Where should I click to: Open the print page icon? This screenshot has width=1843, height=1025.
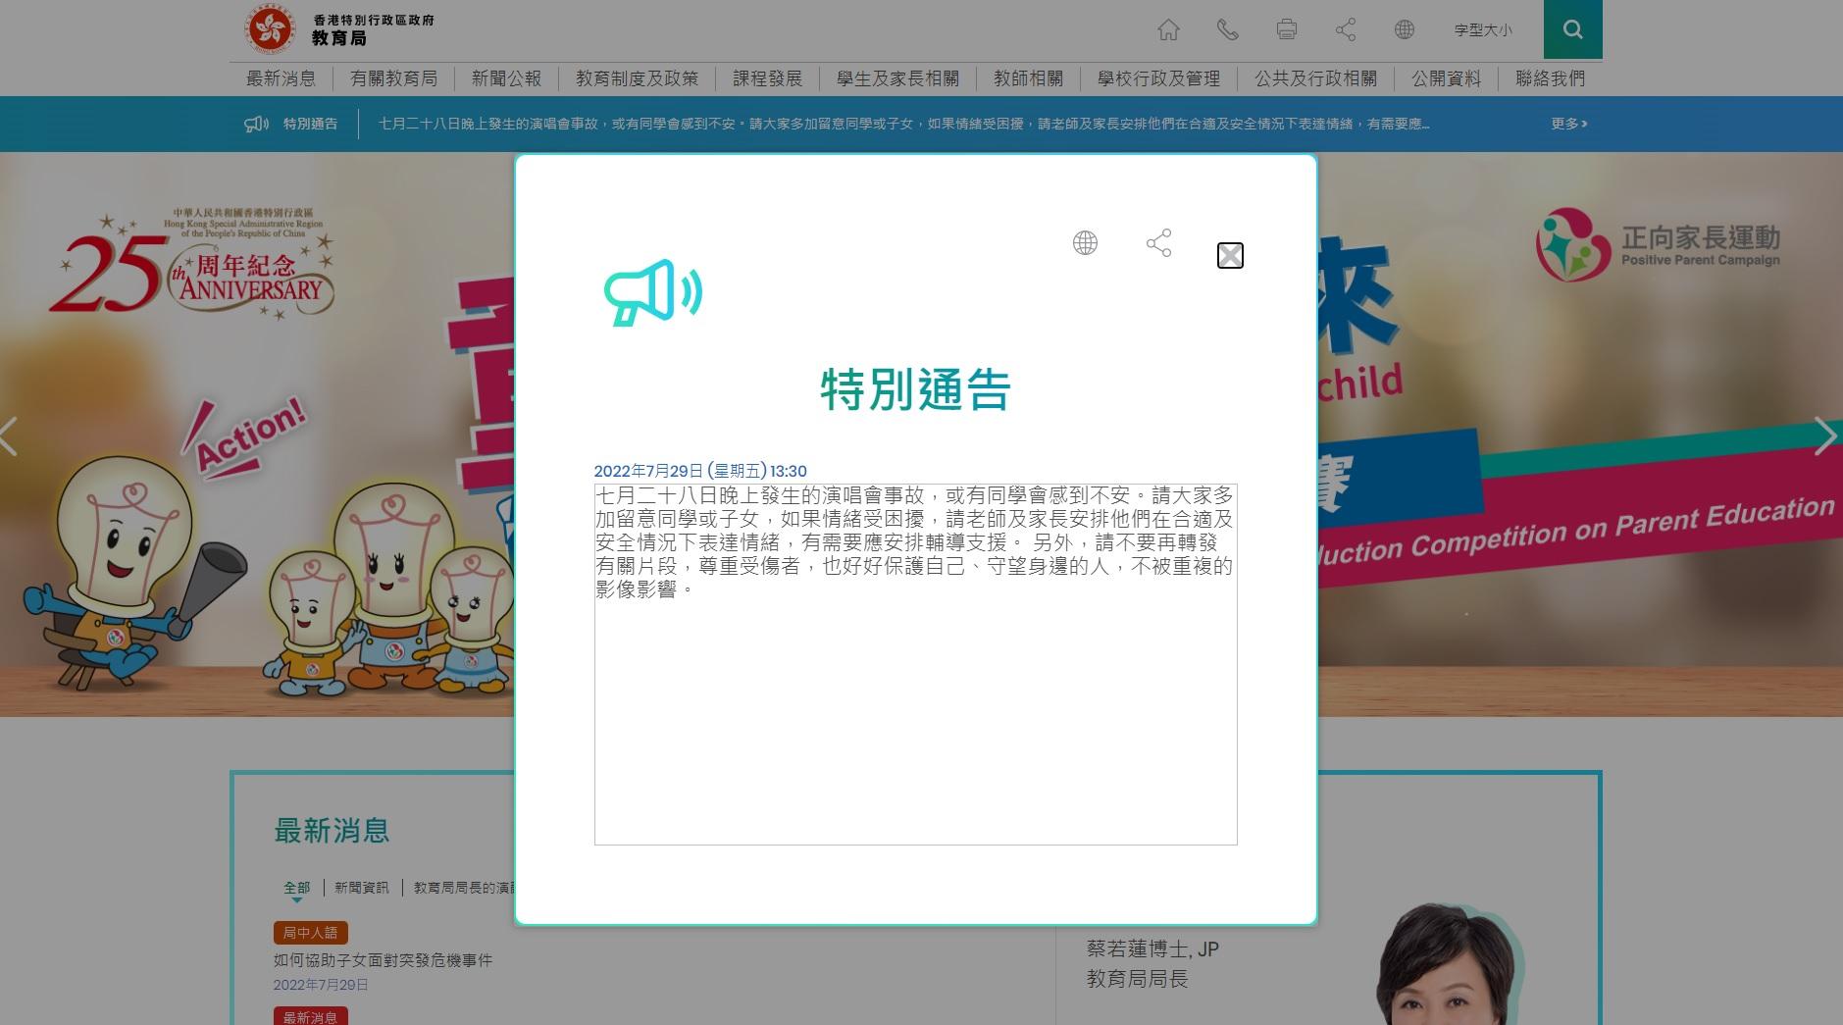(x=1286, y=30)
